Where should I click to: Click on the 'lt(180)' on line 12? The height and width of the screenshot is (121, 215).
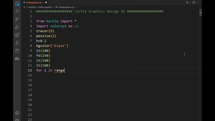tap(43, 66)
